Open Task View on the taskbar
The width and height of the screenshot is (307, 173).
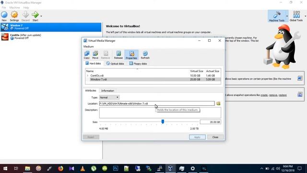pos(16,169)
